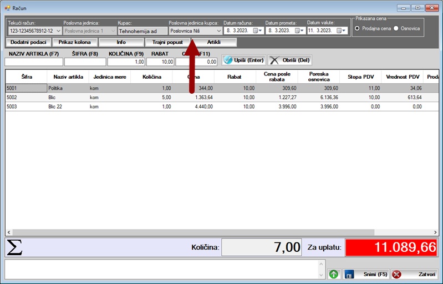Click the Vrednost PDV column header
Viewport: 443px width, 284px height.
403,77
